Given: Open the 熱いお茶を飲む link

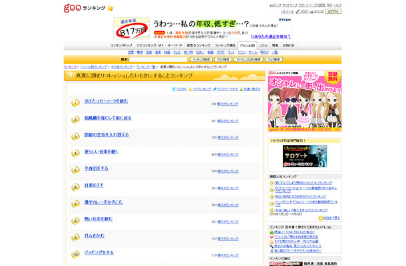Looking at the screenshot, I should click(x=99, y=219).
